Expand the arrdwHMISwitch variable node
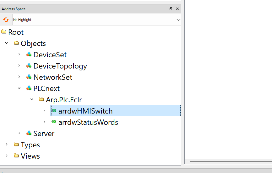Image resolution: width=272 pixels, height=173 pixels. [44, 111]
